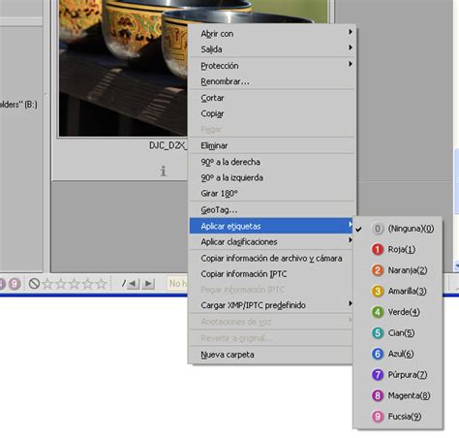The image size is (459, 438).
Task: Select 'Copiar' in context menu
Action: click(x=272, y=113)
